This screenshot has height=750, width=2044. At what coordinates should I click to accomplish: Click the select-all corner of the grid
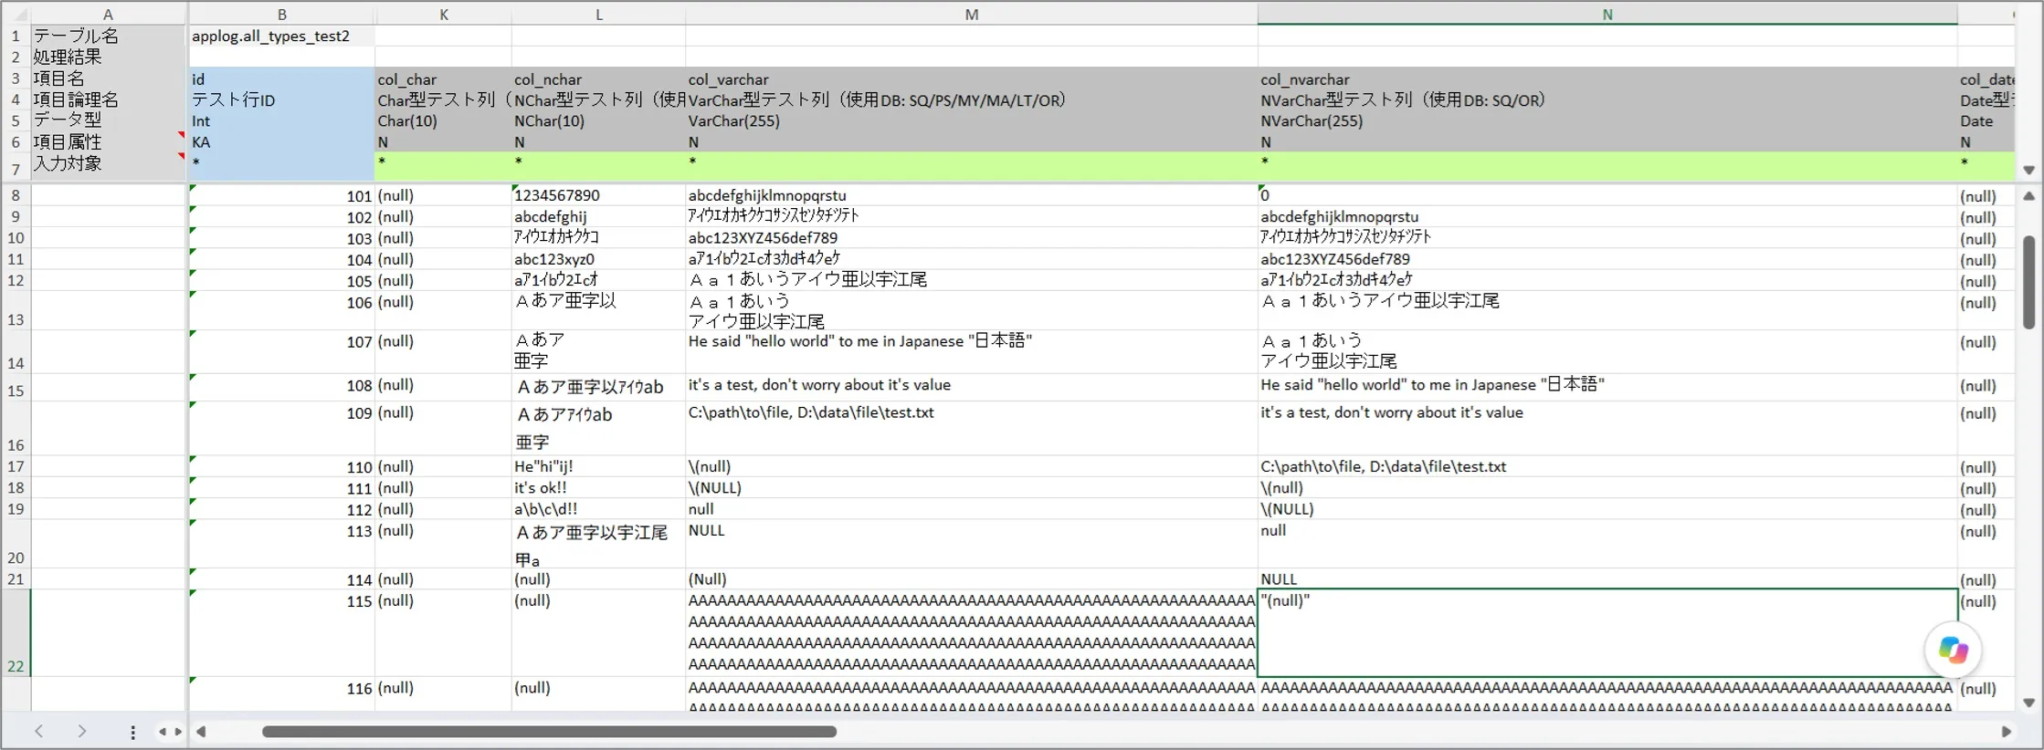pos(16,14)
